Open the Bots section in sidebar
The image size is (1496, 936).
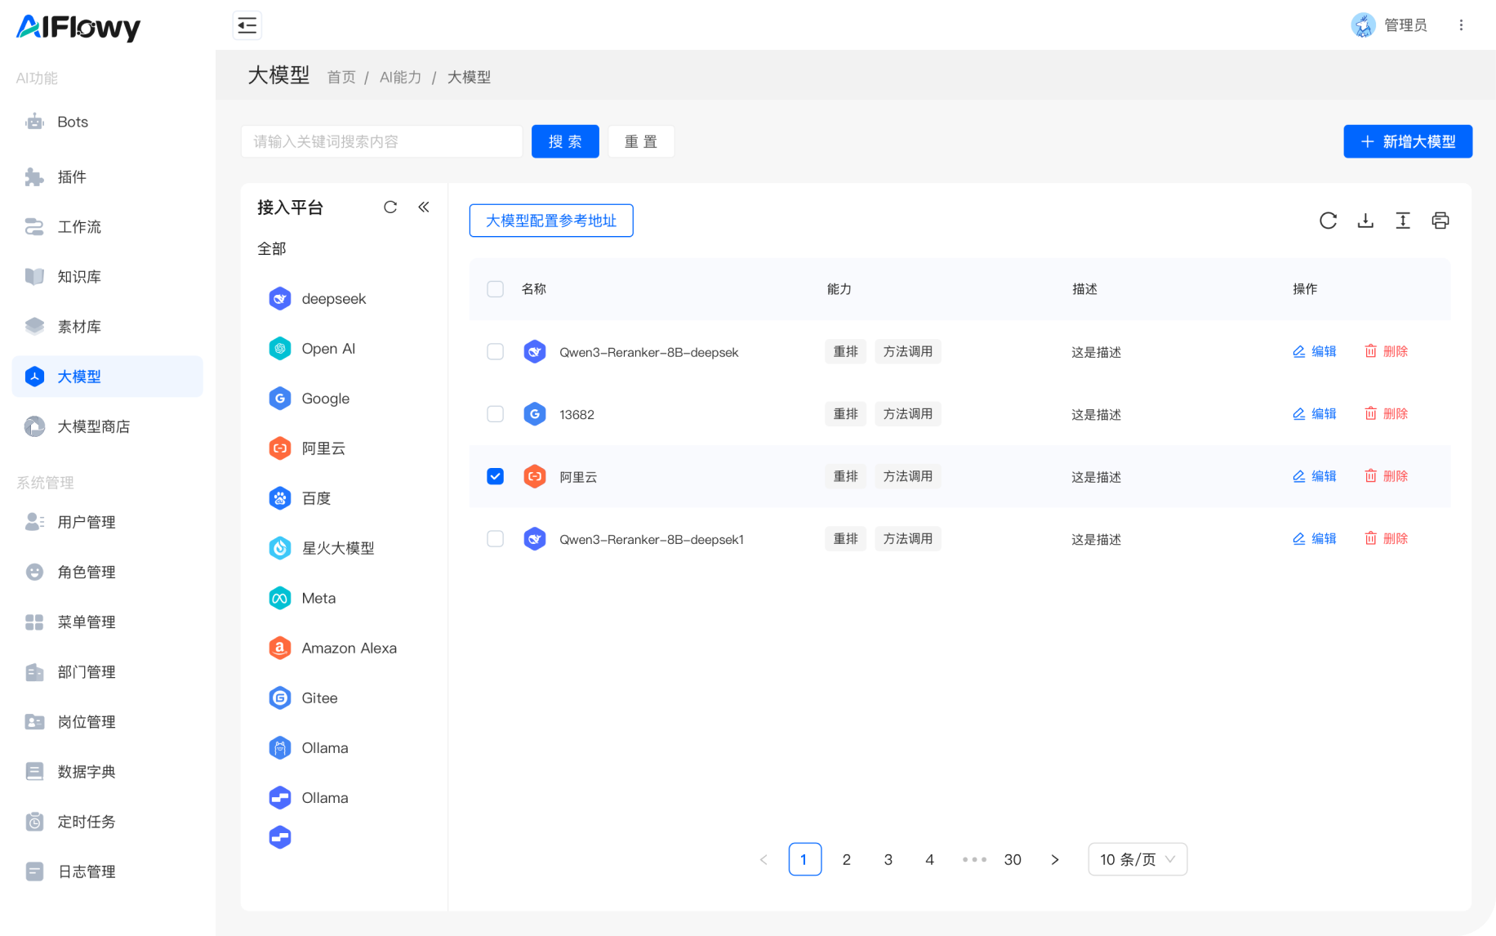coord(71,122)
